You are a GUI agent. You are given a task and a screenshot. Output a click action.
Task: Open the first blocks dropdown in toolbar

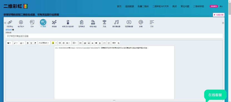9,43
